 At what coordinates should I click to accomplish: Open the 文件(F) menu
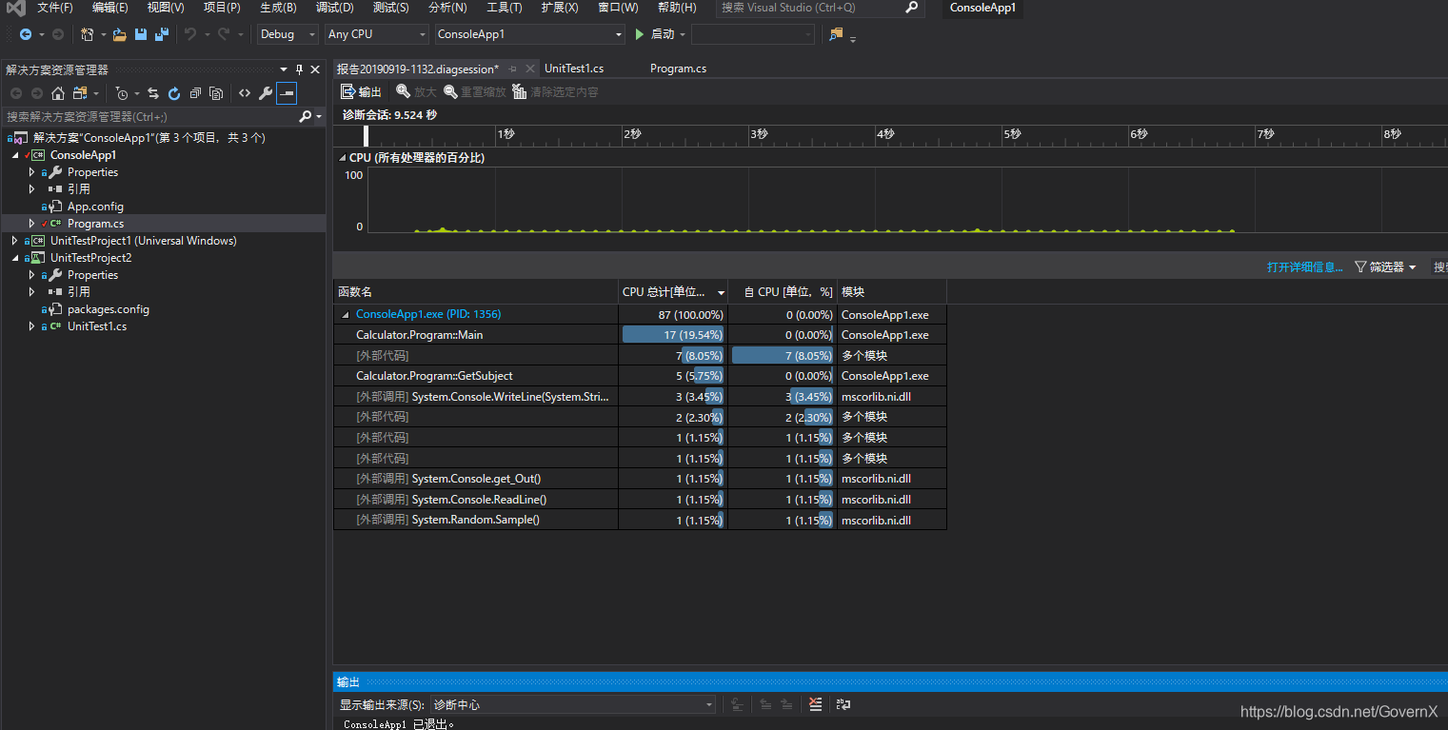click(55, 8)
